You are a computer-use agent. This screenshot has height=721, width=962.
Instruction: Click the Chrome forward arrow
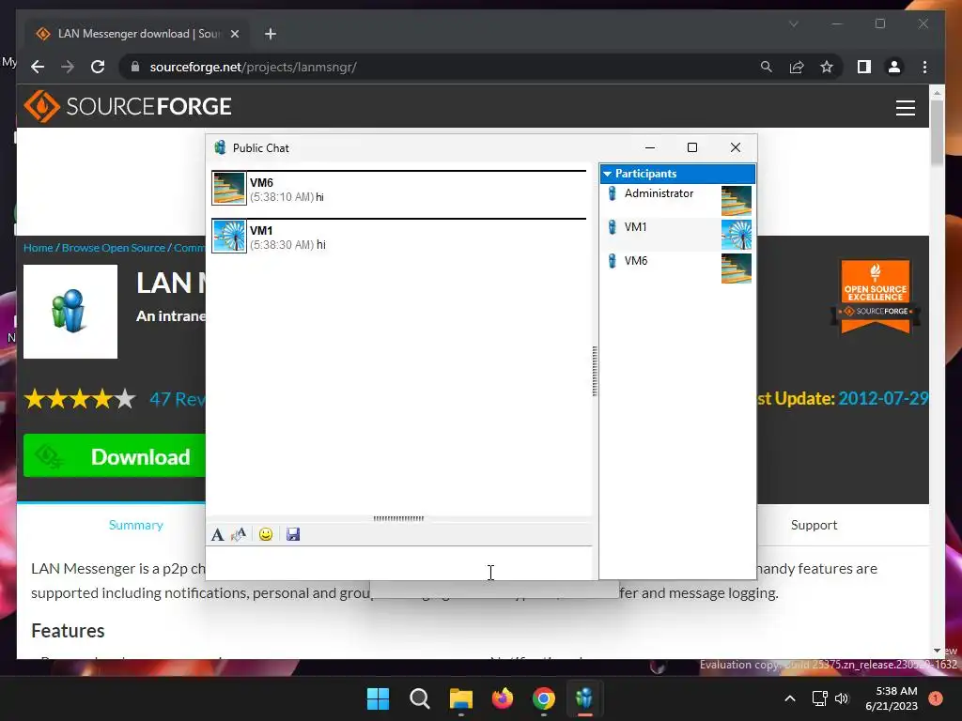click(x=68, y=67)
